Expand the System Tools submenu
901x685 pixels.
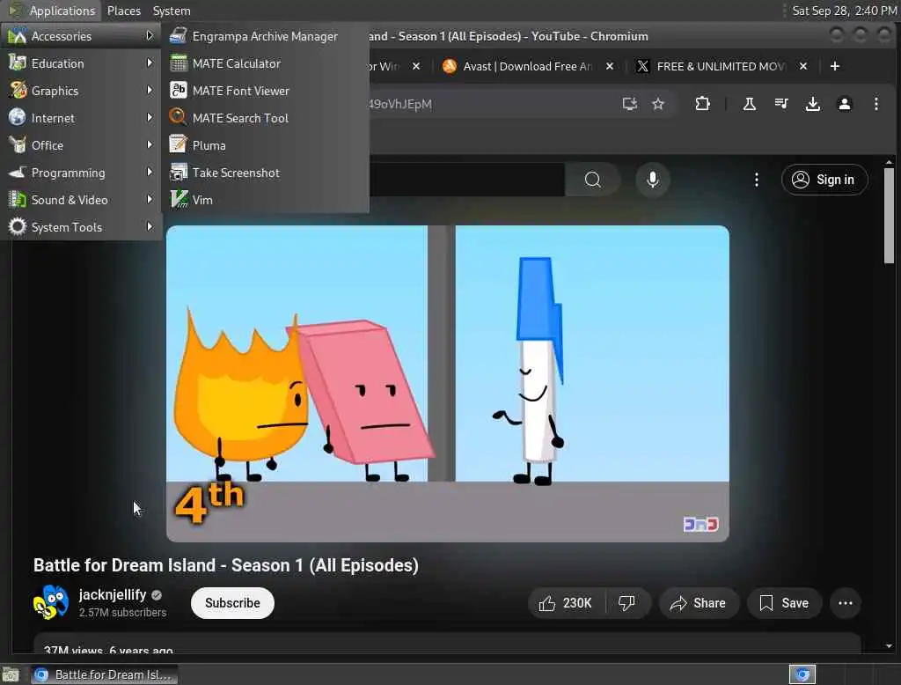[81, 227]
